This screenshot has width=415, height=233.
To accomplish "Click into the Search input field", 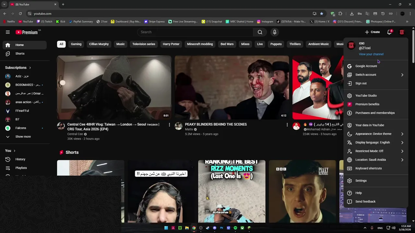I will (195, 32).
